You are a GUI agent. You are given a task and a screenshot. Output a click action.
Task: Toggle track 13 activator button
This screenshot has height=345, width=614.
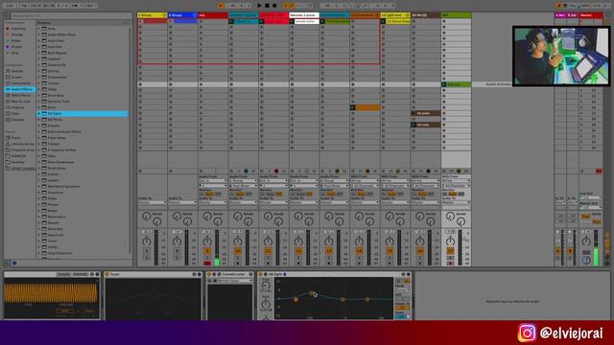pos(329,251)
